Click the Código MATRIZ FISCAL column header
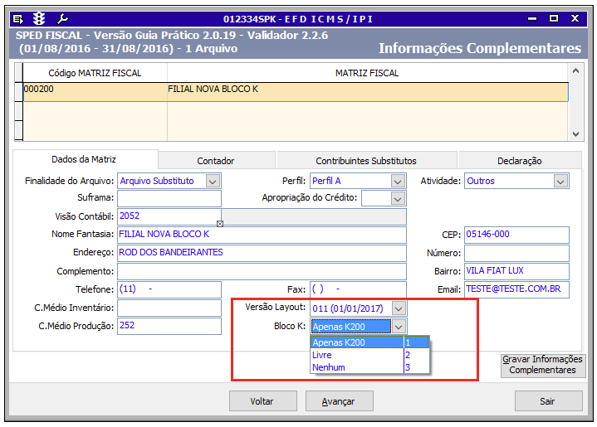 coord(95,73)
